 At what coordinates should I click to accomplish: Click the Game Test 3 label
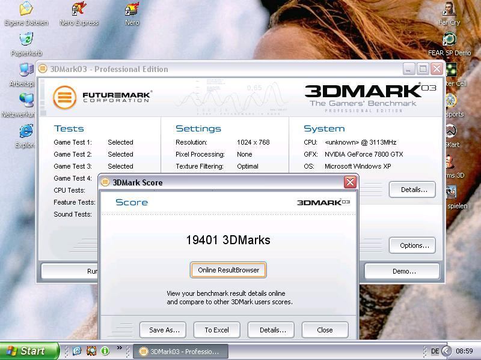(x=73, y=166)
